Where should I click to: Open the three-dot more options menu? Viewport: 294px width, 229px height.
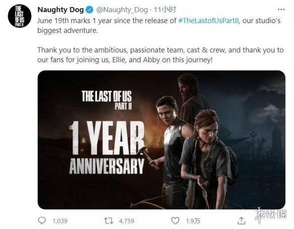coord(281,10)
